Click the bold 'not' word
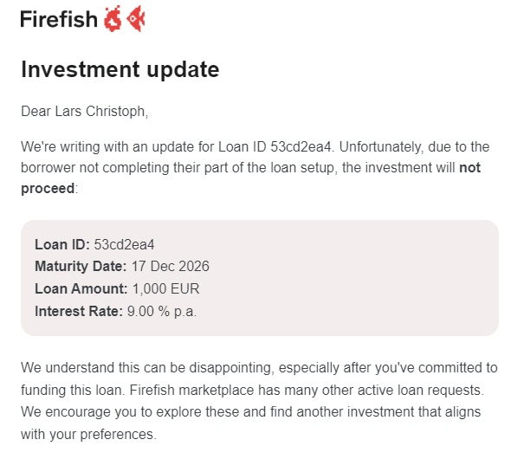Image resolution: width=524 pixels, height=459 pixels. click(x=469, y=168)
